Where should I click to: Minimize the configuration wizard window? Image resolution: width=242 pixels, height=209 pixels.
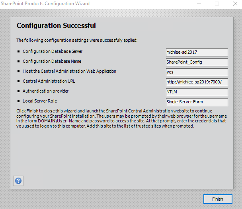(199, 4)
